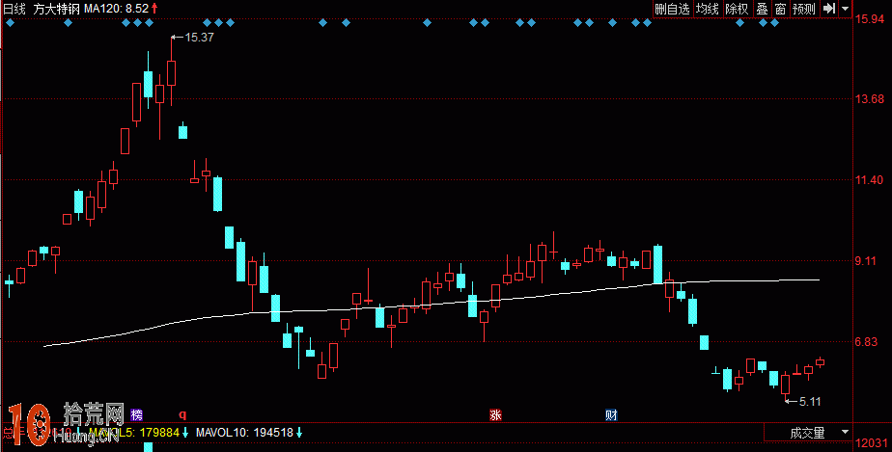Click the 15.94 price axis label
Screen dimensions: 892x452
pyautogui.click(x=871, y=19)
